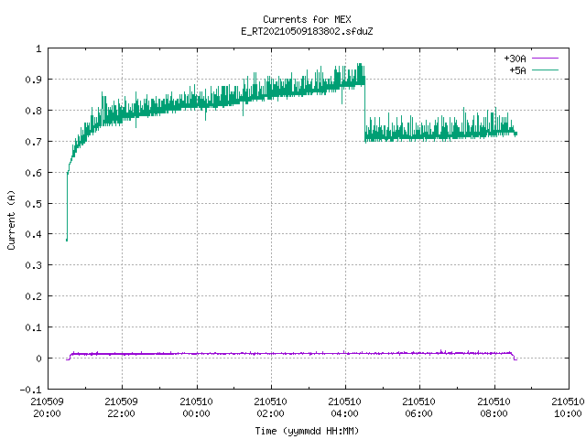Click the y-axis label 'Current (A)'
Screen dimensions: 586x439
click(x=11, y=219)
